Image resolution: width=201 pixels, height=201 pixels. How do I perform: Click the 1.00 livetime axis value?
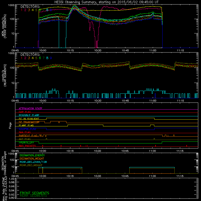(12, 179)
